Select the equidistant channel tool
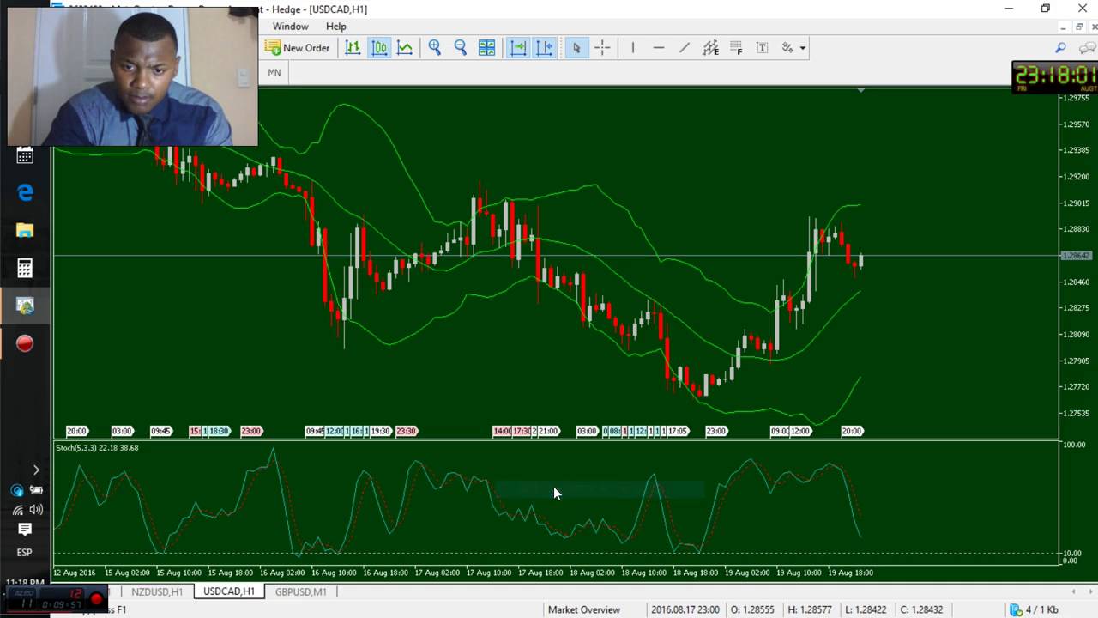 pyautogui.click(x=710, y=48)
